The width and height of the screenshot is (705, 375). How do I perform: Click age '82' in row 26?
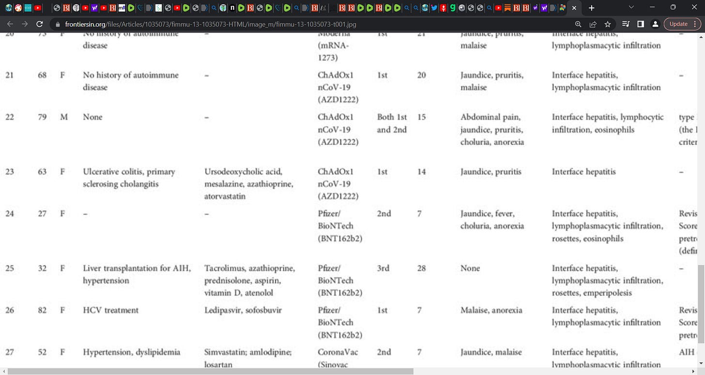tap(42, 310)
